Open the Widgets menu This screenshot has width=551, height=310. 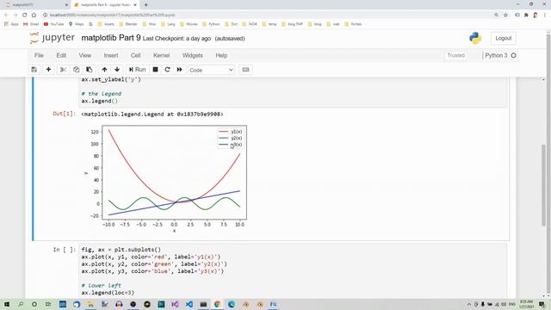coord(193,55)
